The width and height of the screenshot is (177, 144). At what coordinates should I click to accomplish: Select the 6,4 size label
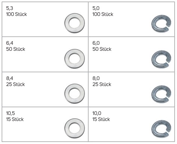coord(10,43)
